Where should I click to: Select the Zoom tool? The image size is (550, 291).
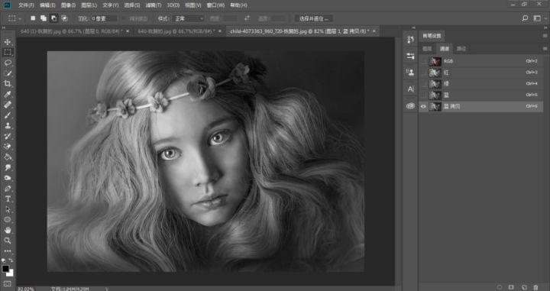[8, 241]
